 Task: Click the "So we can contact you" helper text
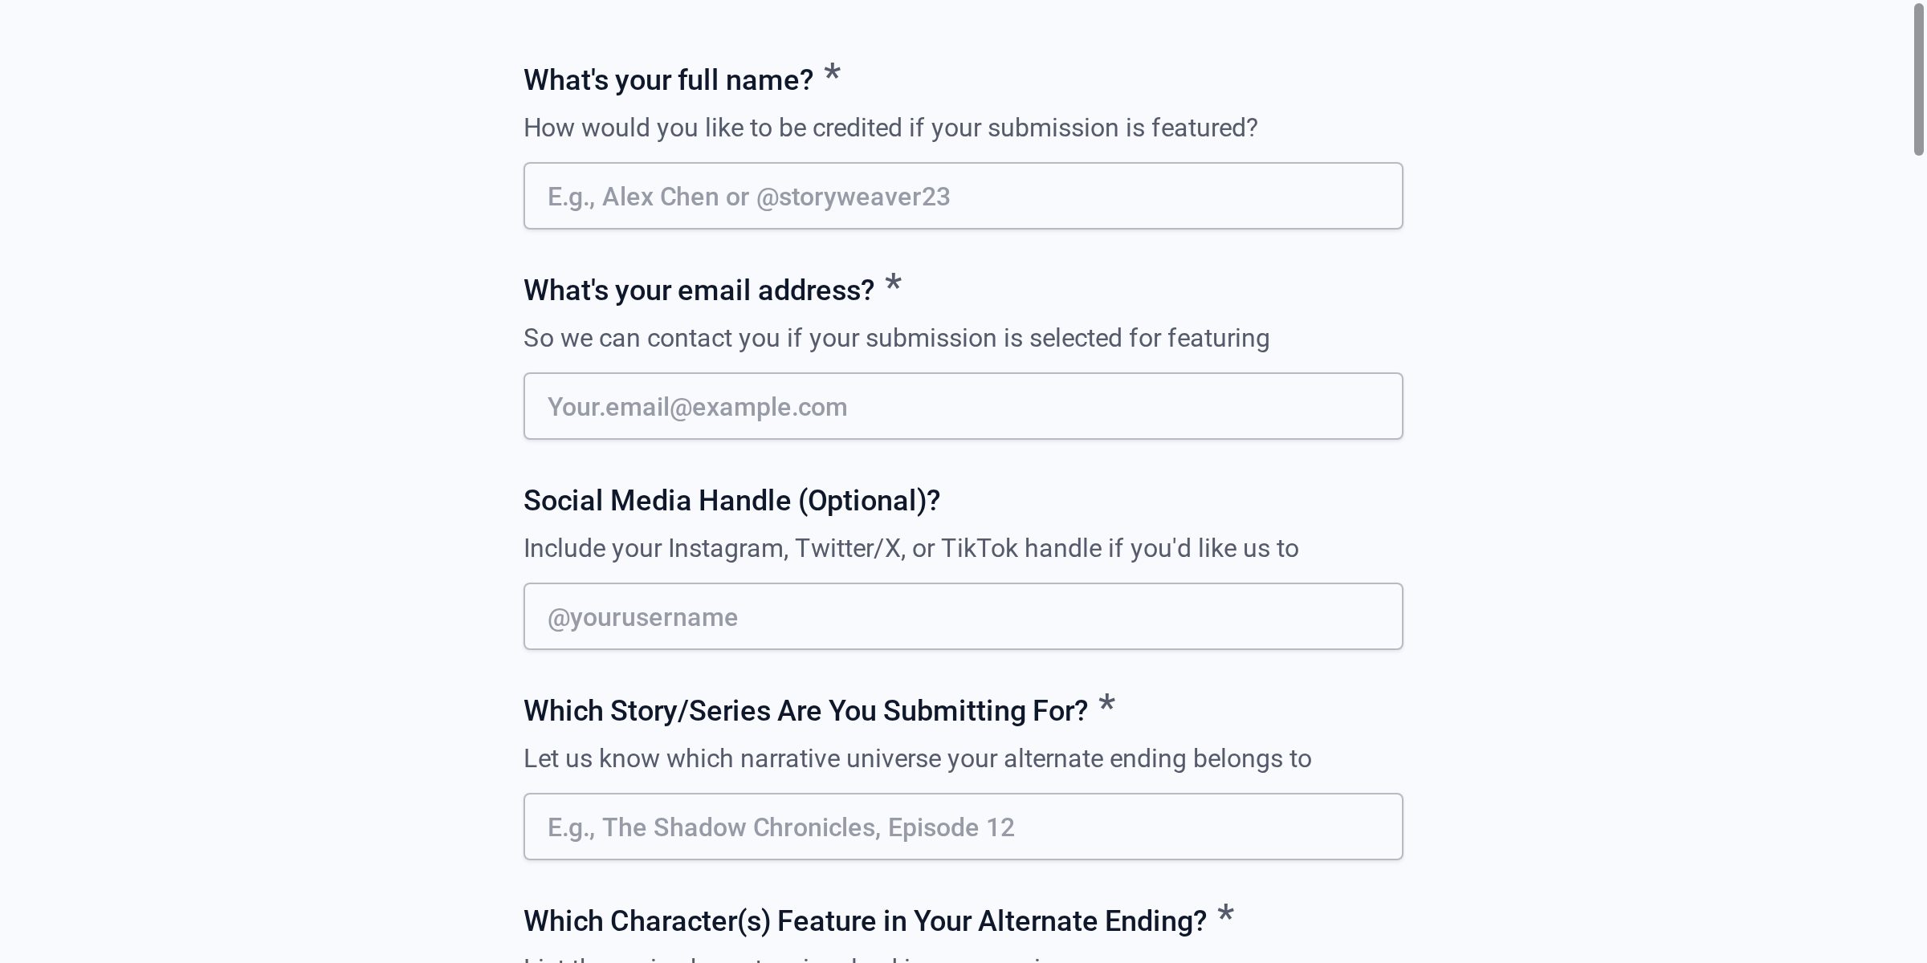click(x=896, y=339)
